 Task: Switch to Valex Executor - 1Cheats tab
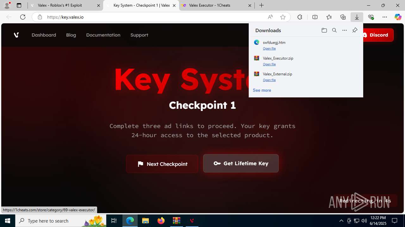pos(217,5)
